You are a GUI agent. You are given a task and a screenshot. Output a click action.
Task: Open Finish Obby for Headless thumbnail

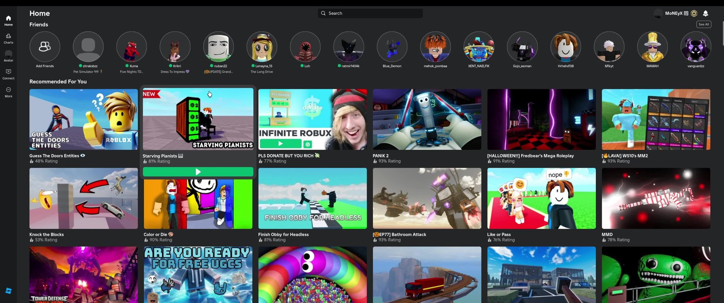313,198
